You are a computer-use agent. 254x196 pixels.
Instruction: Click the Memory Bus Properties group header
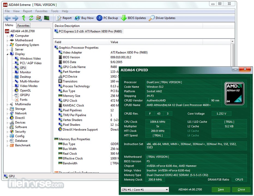pyautogui.click(x=72, y=139)
